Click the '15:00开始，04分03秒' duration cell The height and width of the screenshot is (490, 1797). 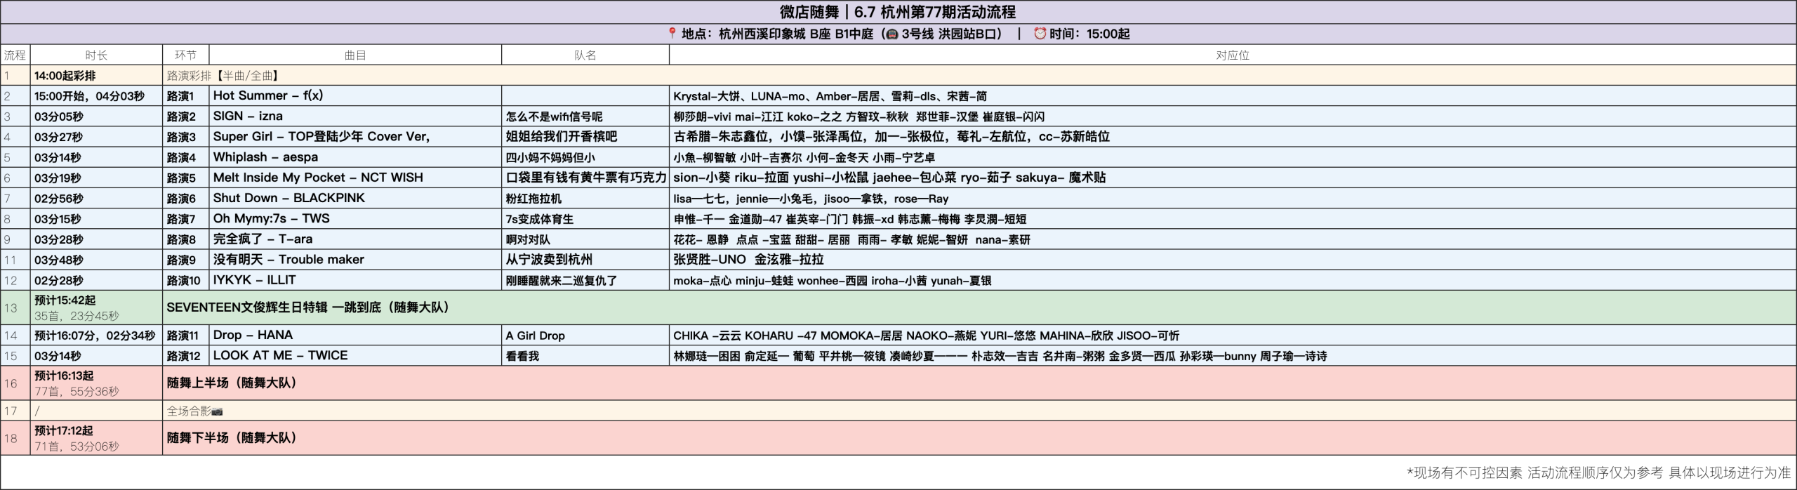coord(96,95)
